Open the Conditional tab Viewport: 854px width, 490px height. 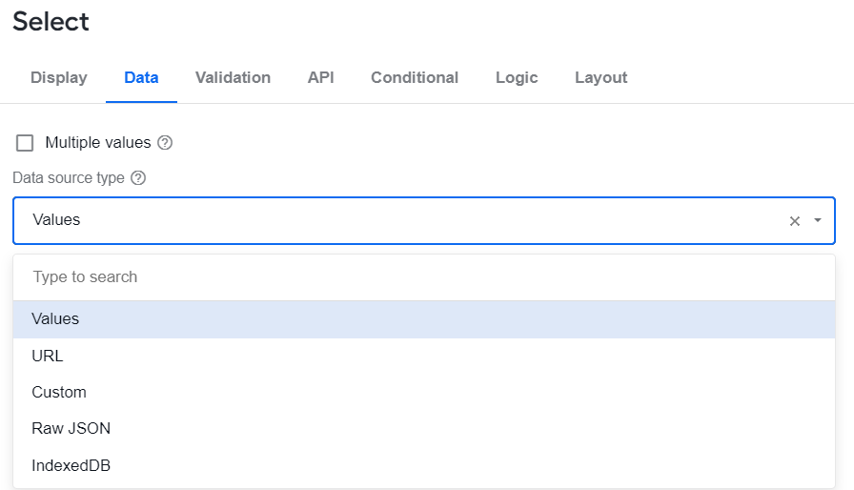click(415, 77)
